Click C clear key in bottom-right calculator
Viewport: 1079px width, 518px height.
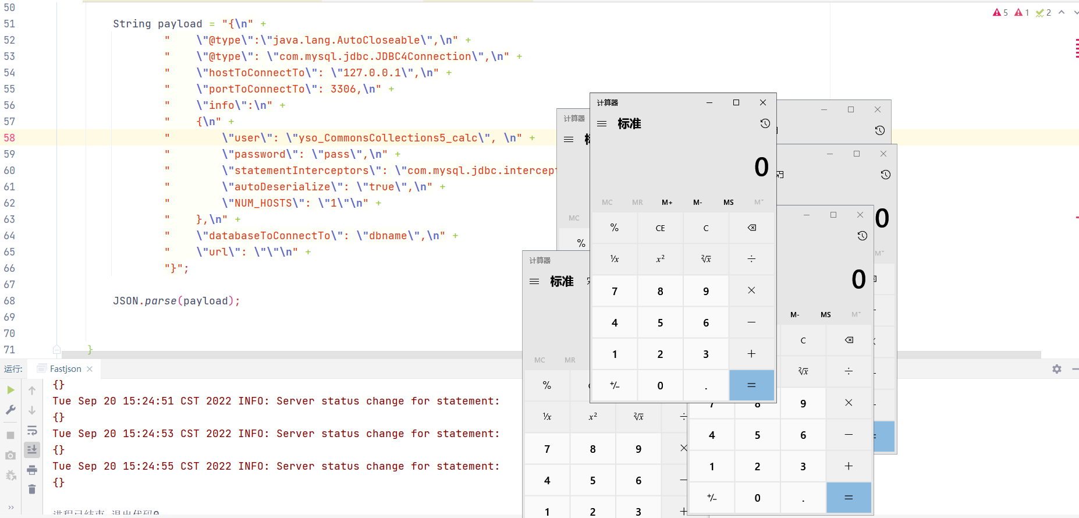(x=803, y=340)
